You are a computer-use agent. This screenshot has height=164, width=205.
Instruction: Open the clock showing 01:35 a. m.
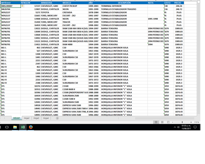pos(186,127)
